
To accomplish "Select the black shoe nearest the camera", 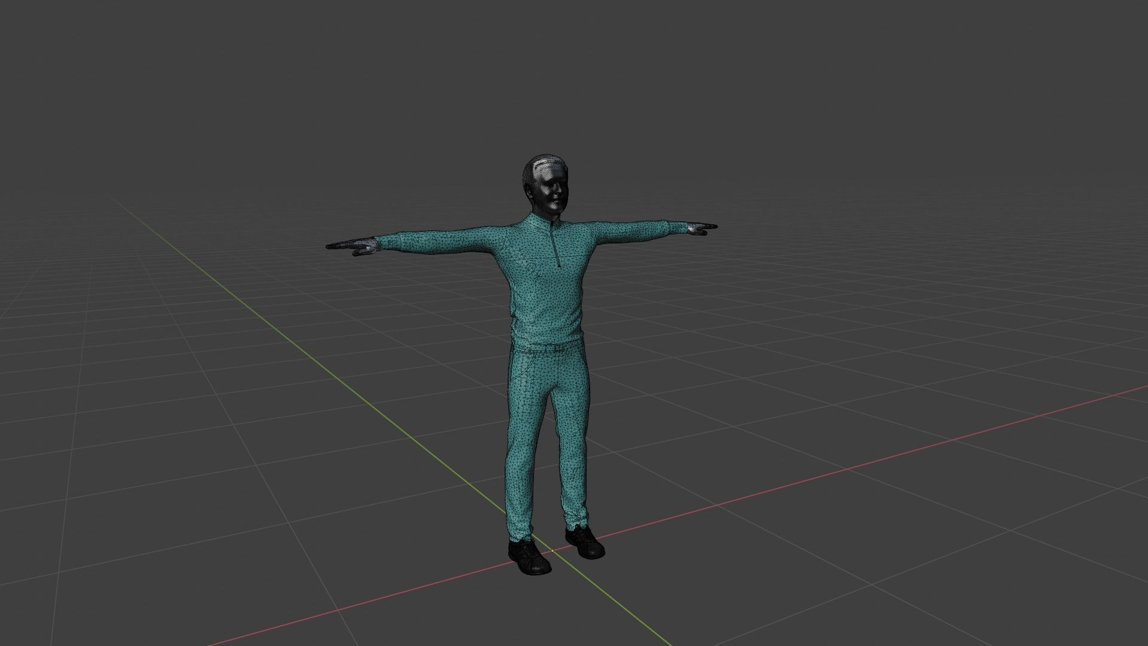I will (x=529, y=556).
